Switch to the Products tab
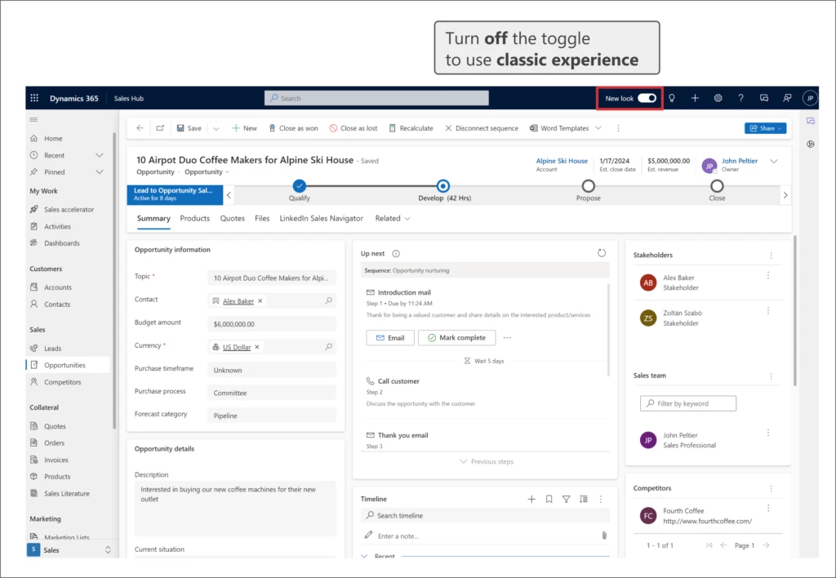836x578 pixels. click(x=194, y=218)
